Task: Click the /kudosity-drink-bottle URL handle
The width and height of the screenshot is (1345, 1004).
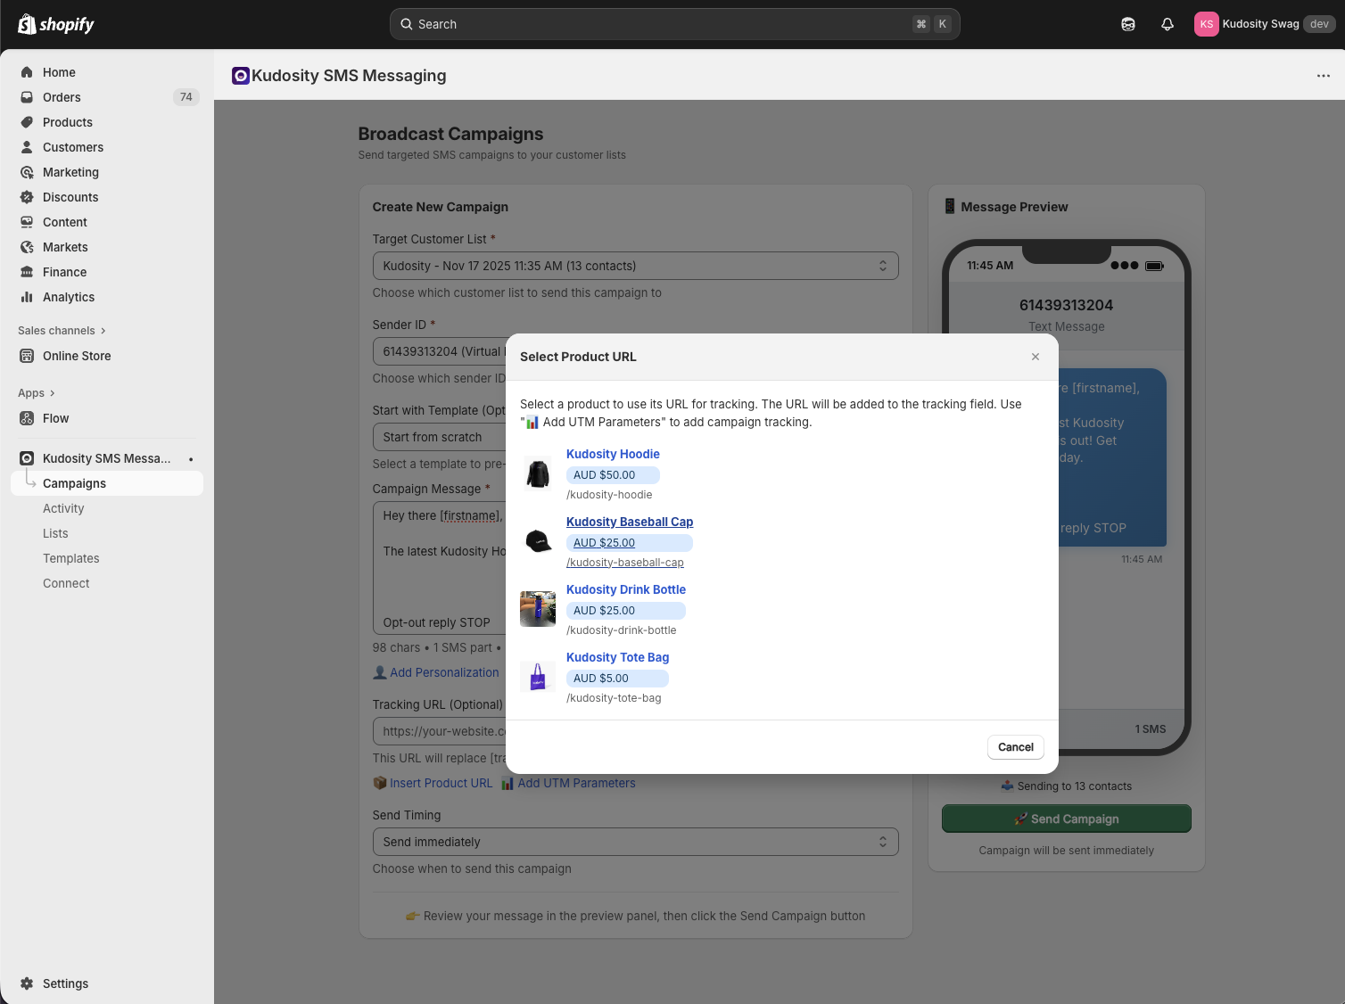Action: pos(622,630)
